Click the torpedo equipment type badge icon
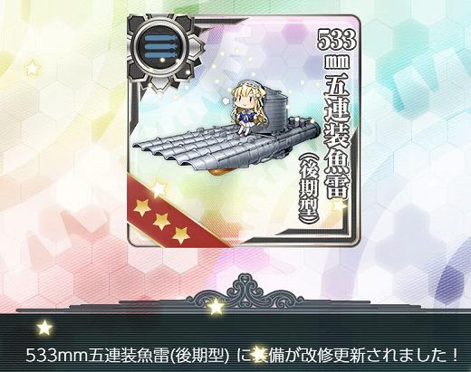The image size is (471, 372). (x=160, y=46)
